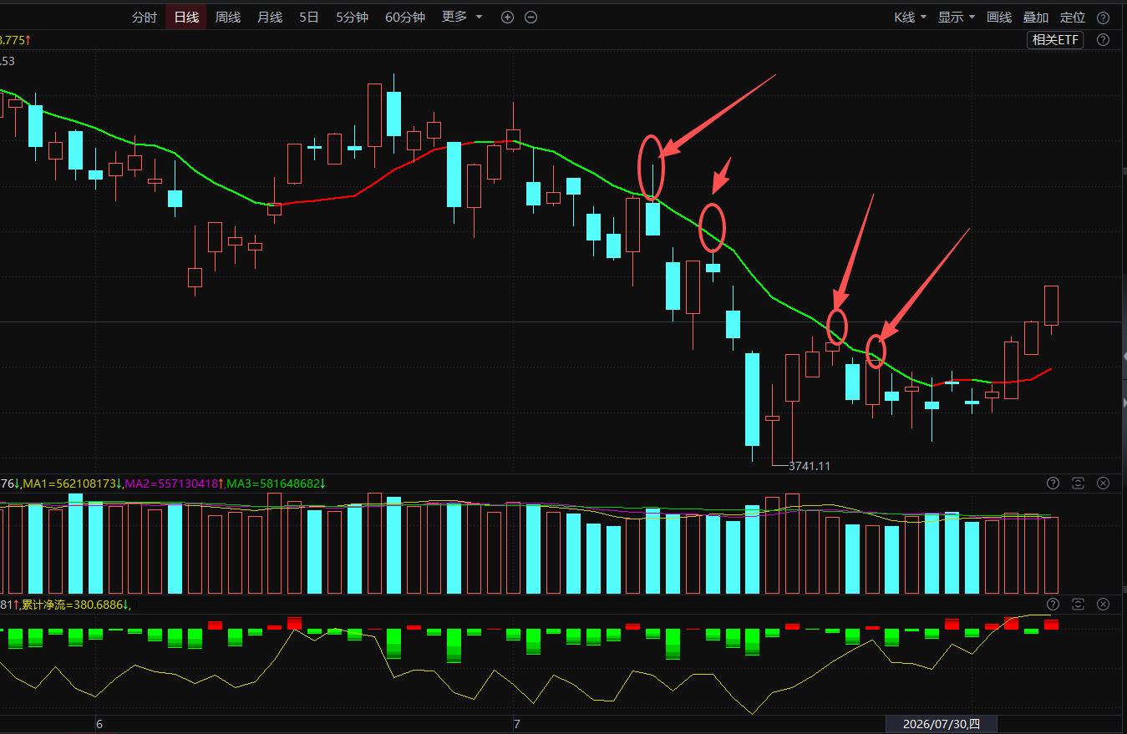1127x734 pixels.
Task: Open help for the 累计净流 indicator panel
Action: click(1053, 604)
